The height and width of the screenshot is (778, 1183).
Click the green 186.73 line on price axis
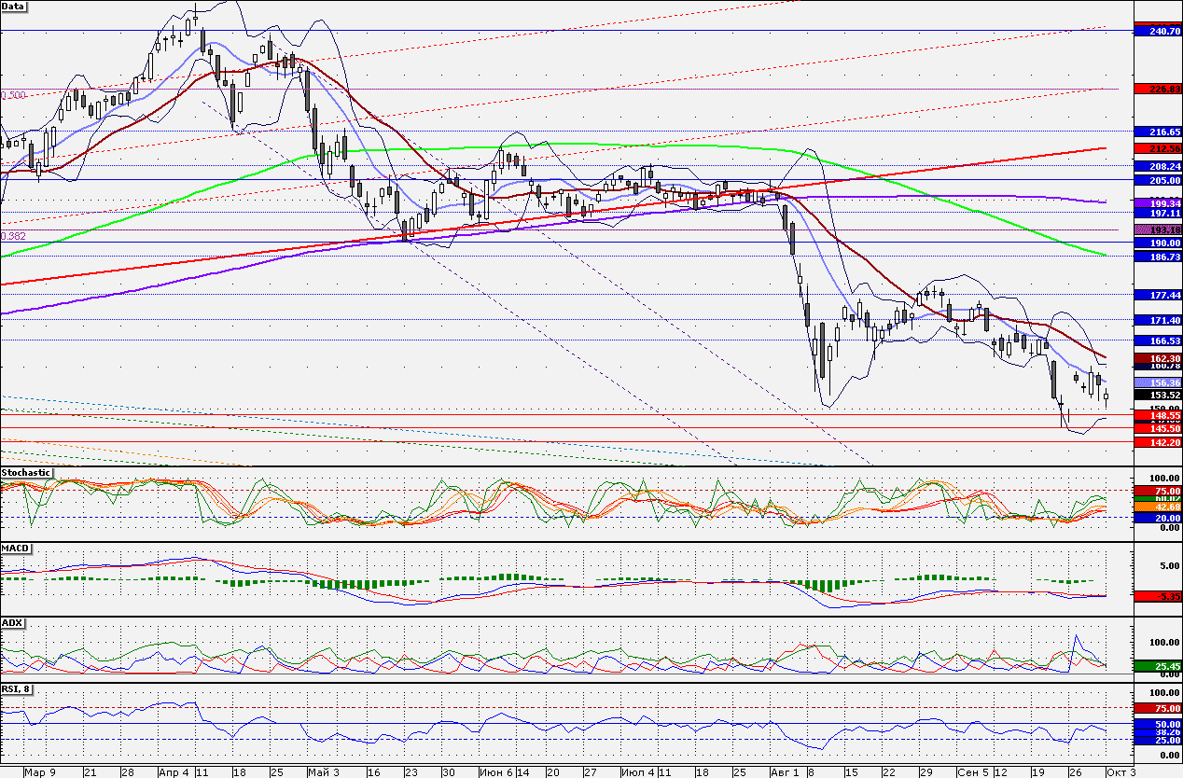click(1155, 255)
